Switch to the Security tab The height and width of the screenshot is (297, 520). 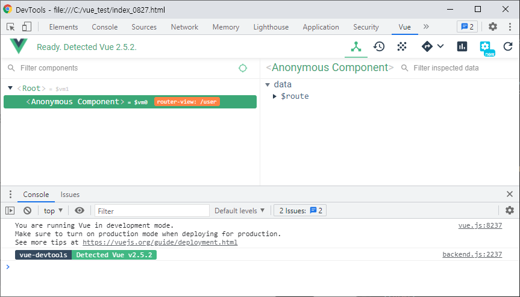click(366, 27)
